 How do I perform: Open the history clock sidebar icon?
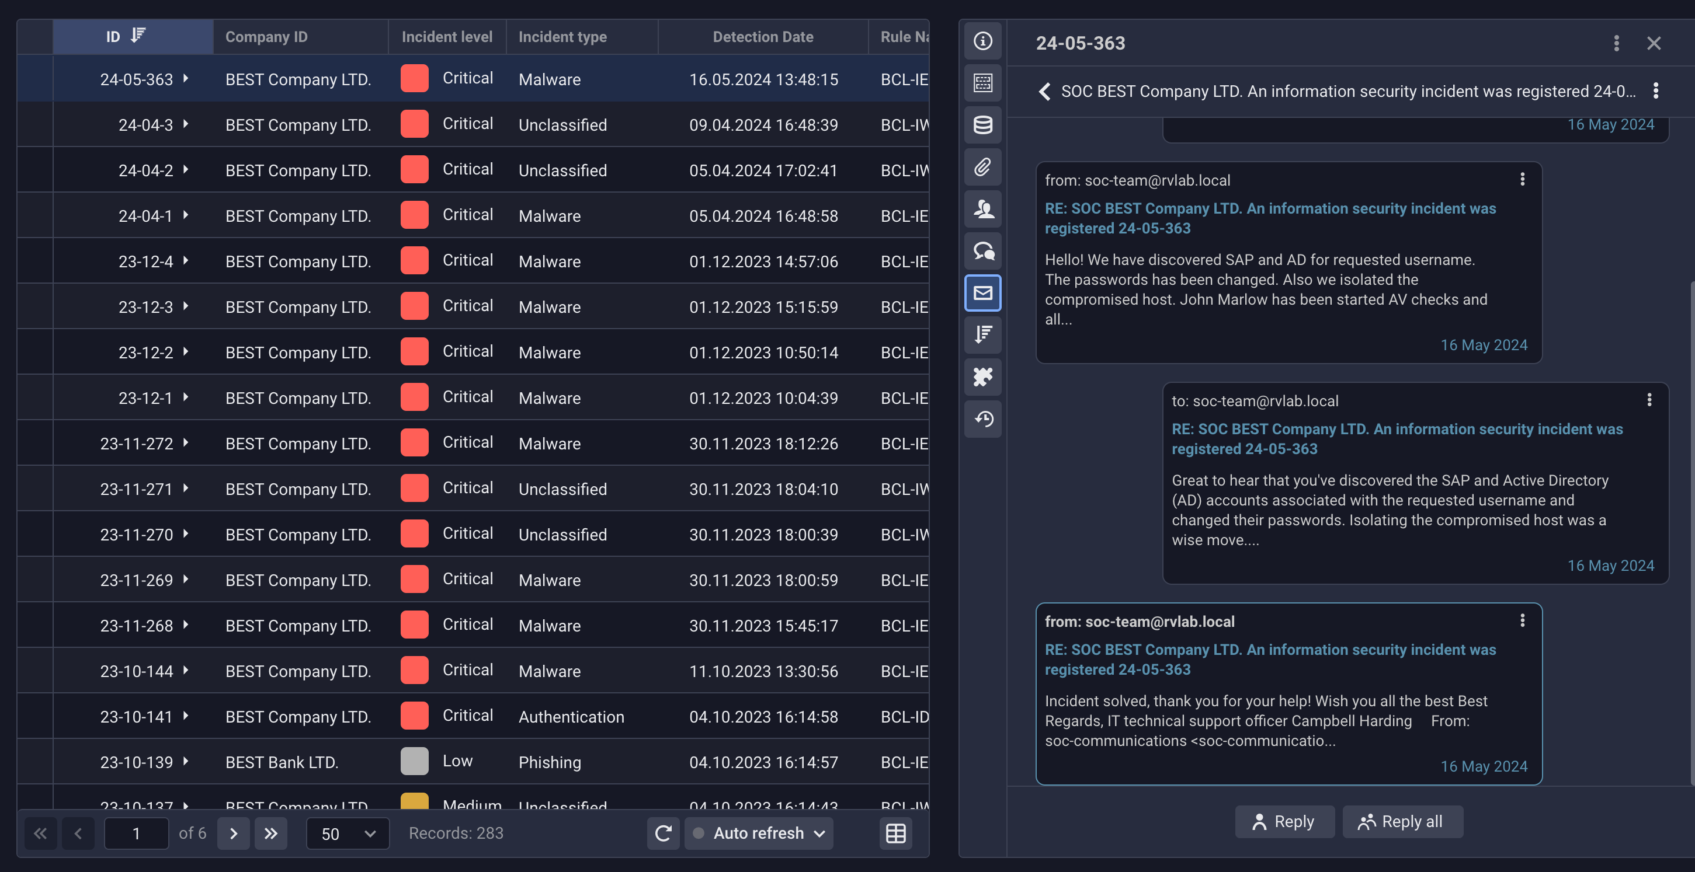[x=982, y=419]
